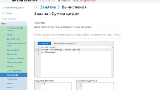Toggle the выполнить пошагово checkbox
The image size is (160, 90).
[75, 43]
